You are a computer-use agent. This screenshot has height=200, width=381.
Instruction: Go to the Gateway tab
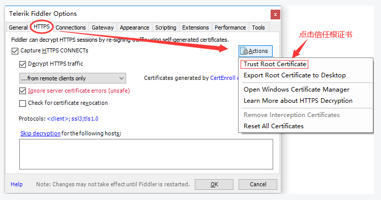coord(103,27)
